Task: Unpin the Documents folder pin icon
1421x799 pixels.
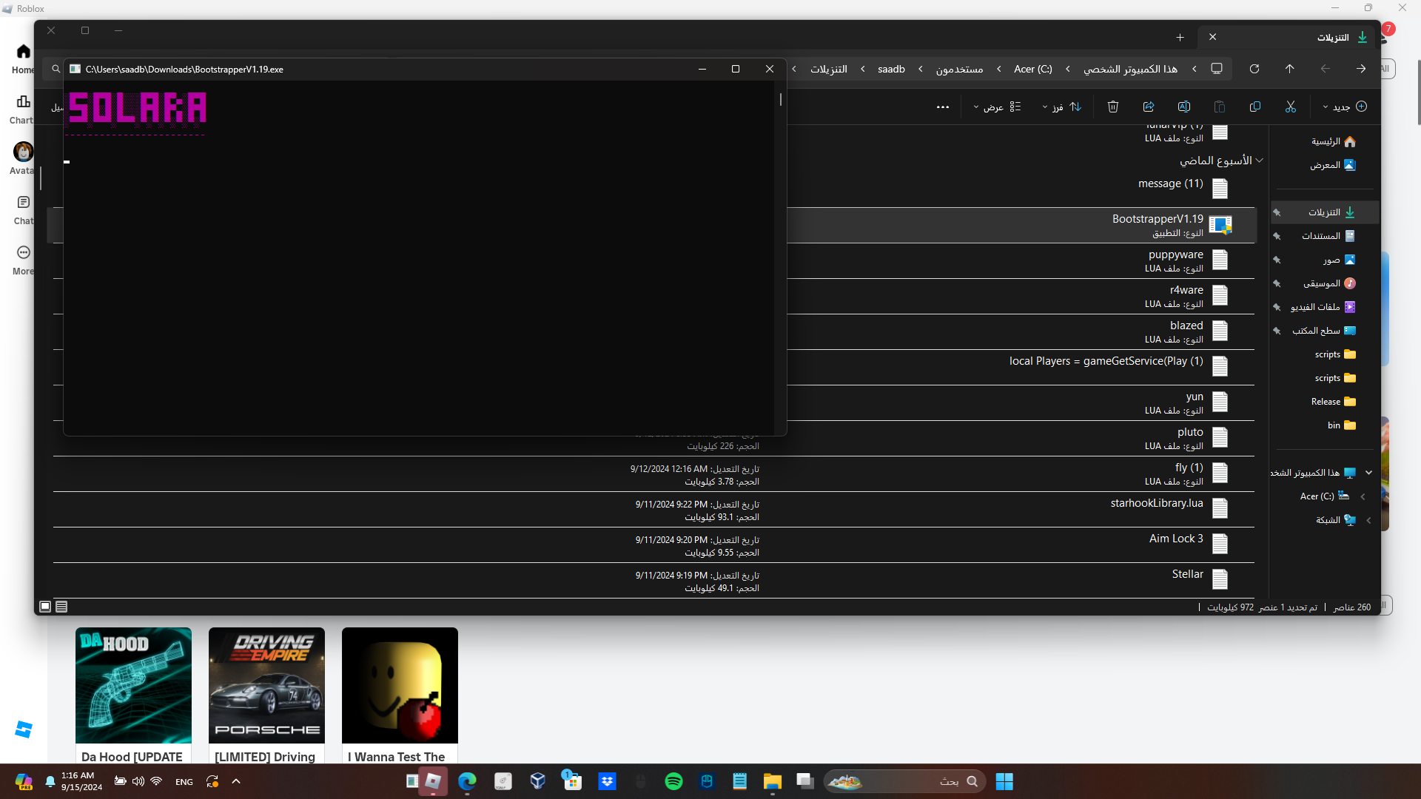Action: pyautogui.click(x=1277, y=236)
